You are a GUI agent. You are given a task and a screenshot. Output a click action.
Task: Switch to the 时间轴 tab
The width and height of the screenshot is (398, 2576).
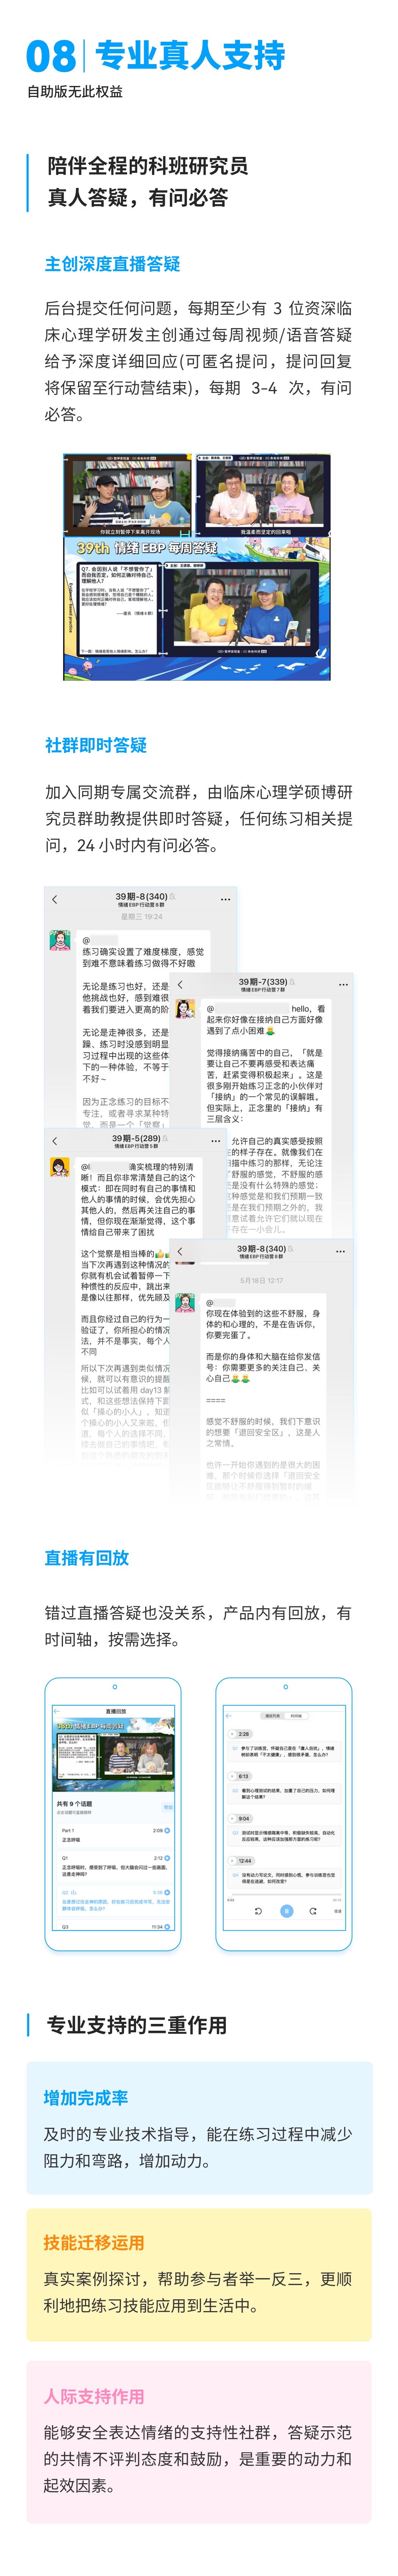(x=297, y=1716)
